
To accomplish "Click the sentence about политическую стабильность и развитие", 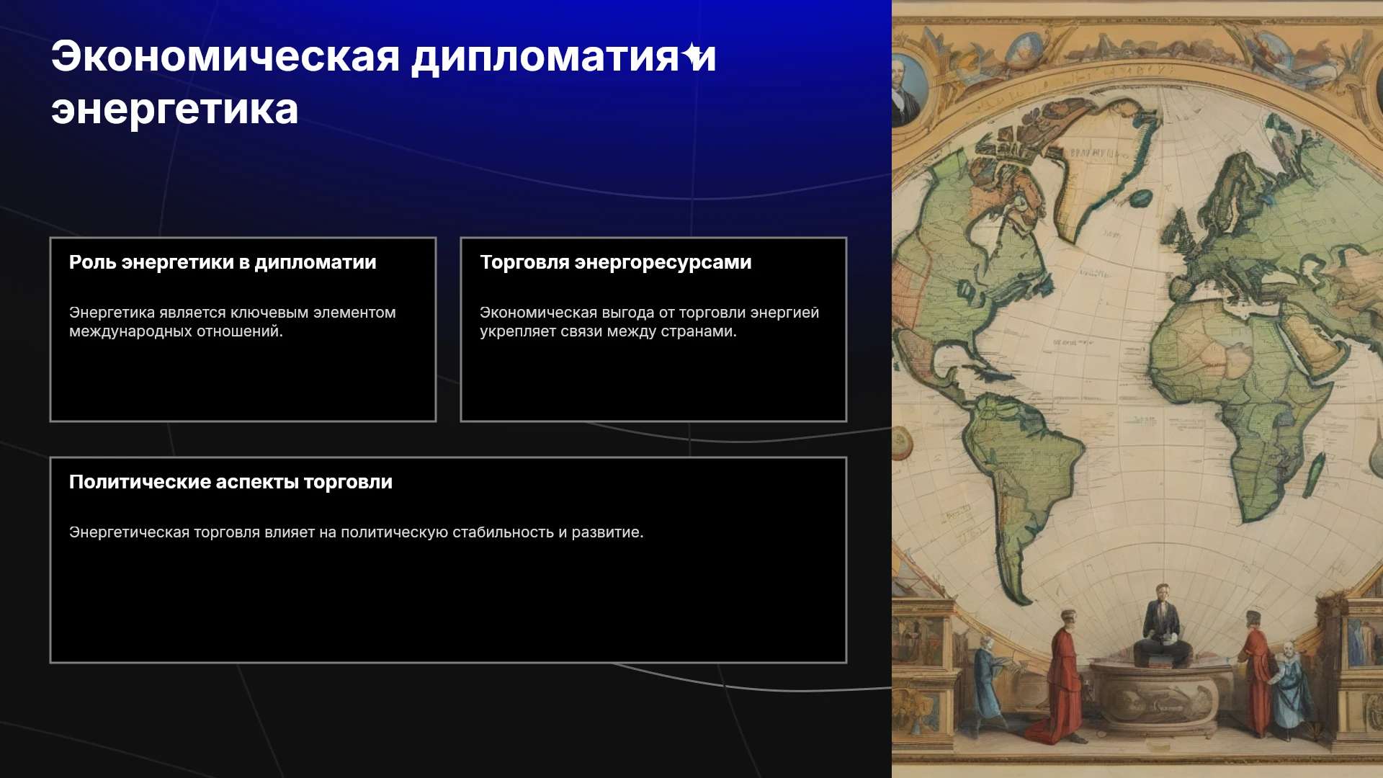I will (x=356, y=532).
